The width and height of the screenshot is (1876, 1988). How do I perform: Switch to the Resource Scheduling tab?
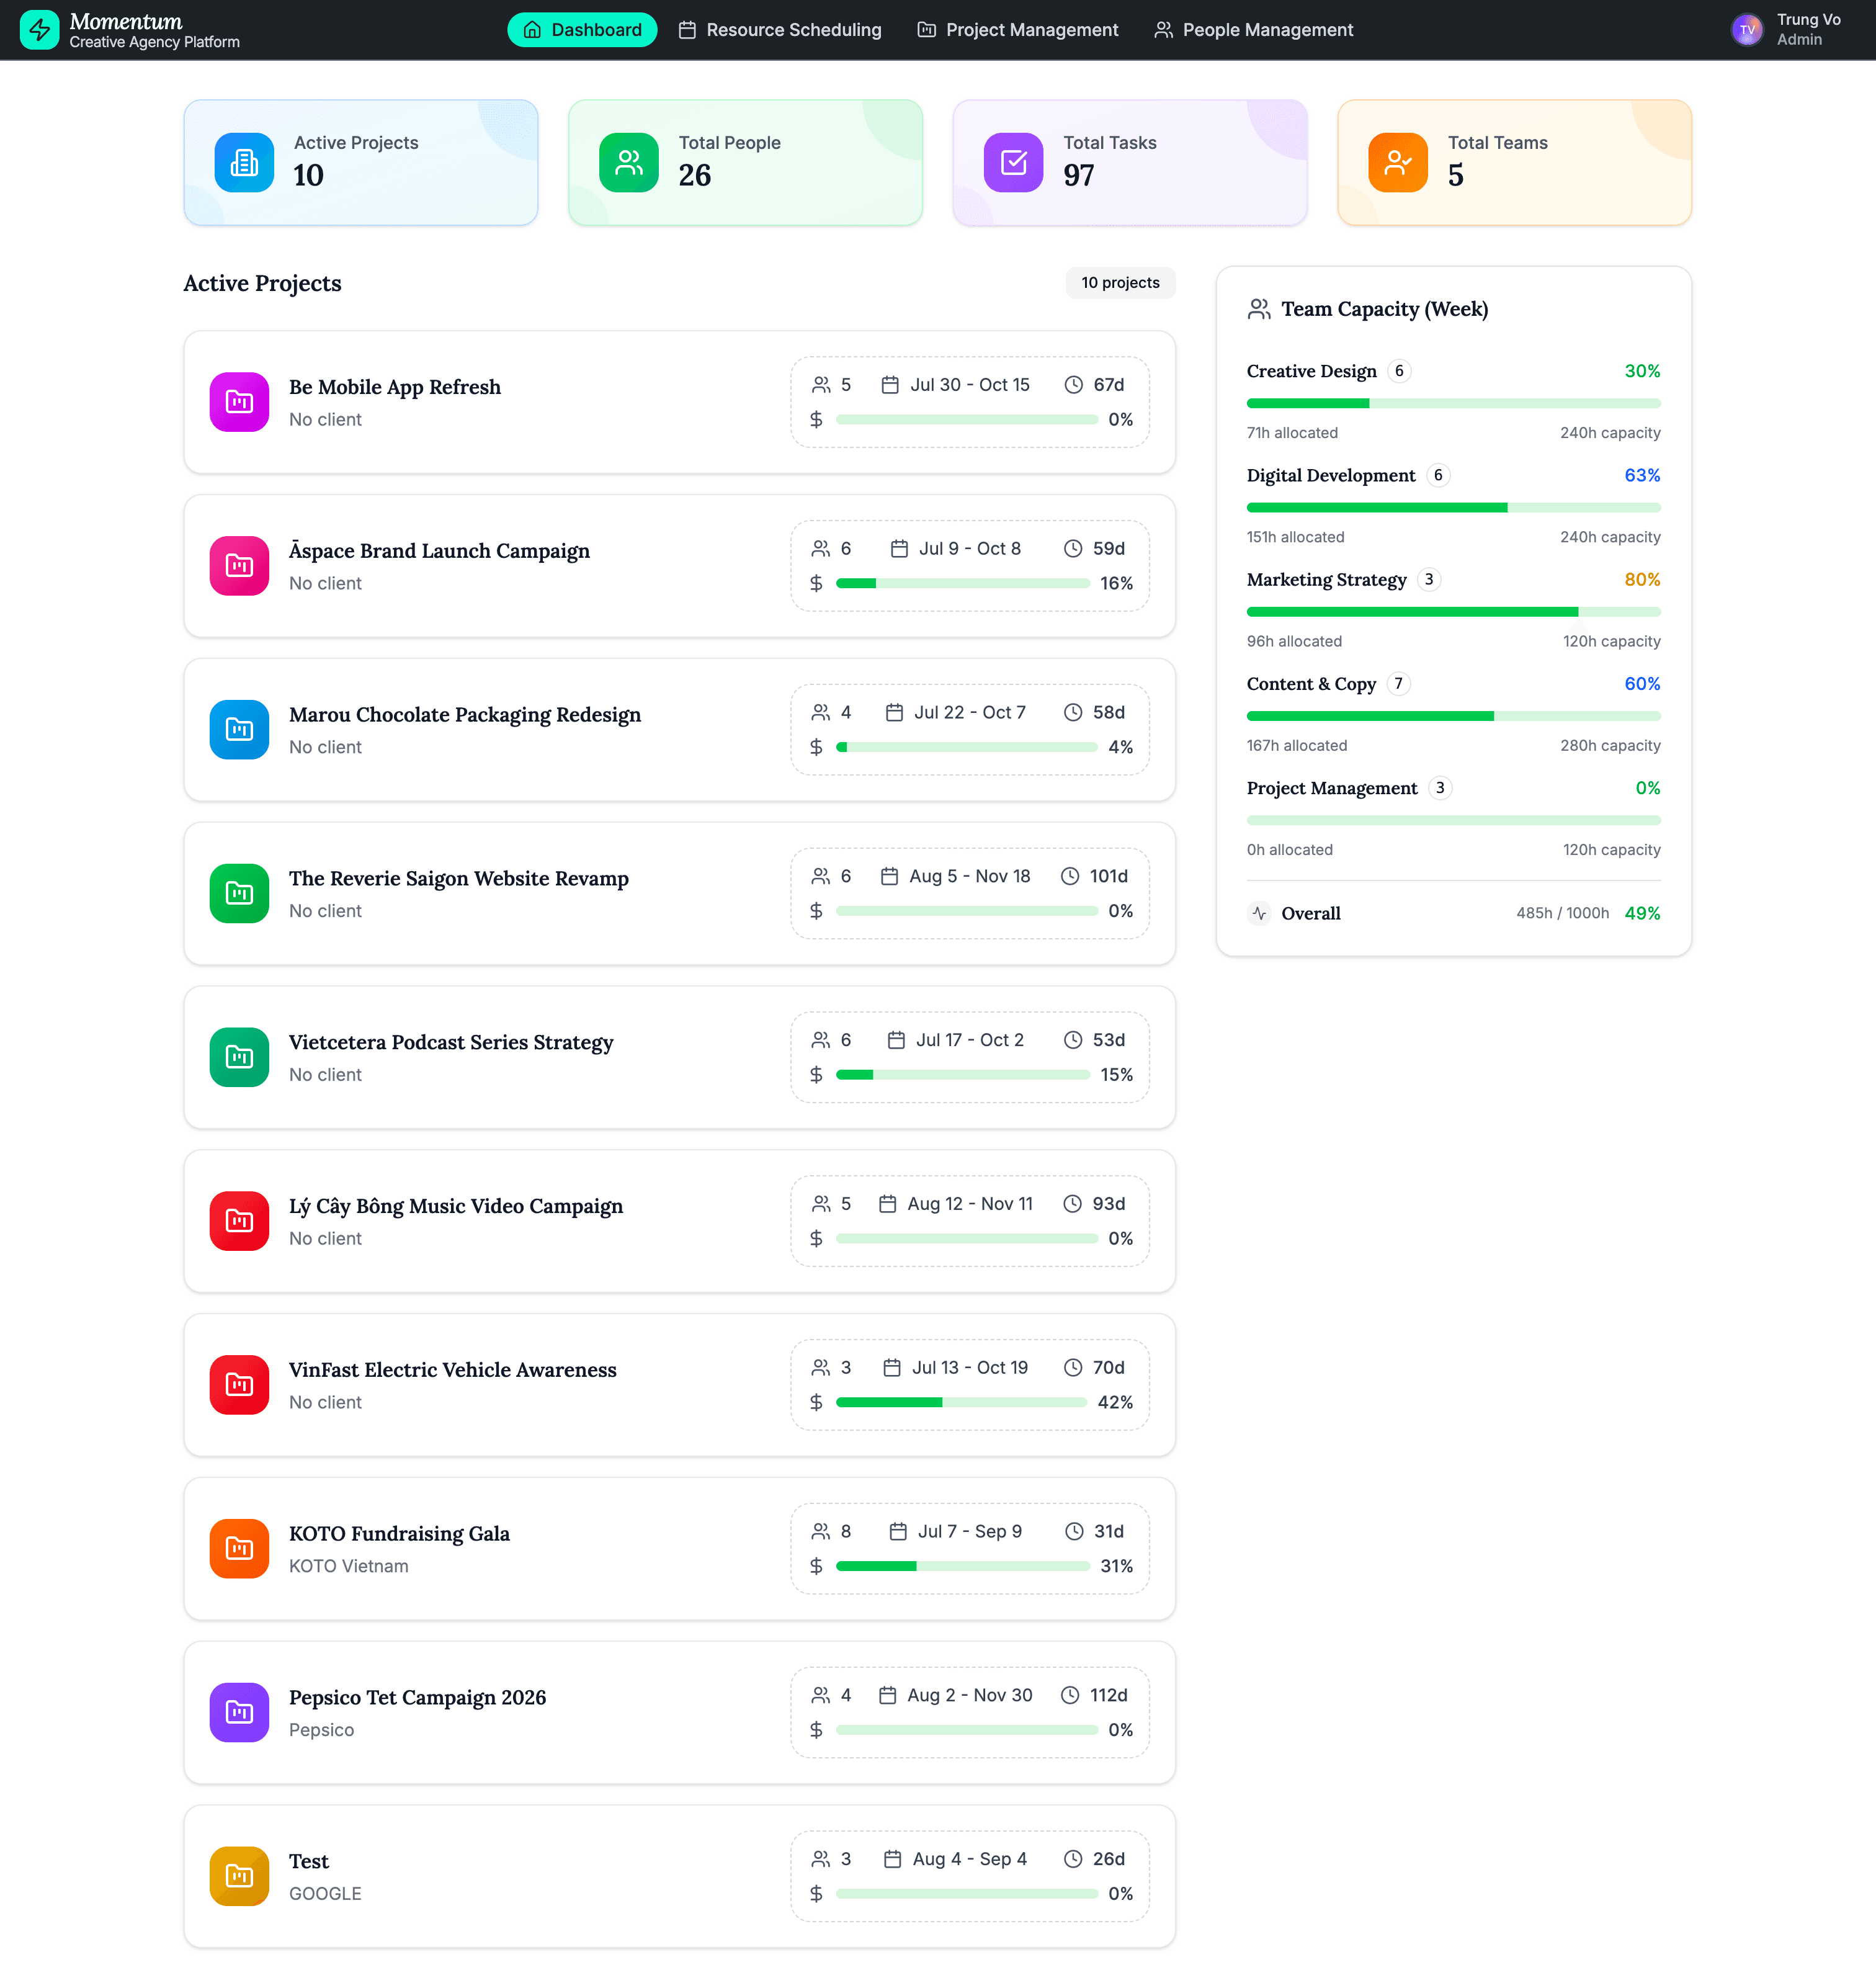780,30
